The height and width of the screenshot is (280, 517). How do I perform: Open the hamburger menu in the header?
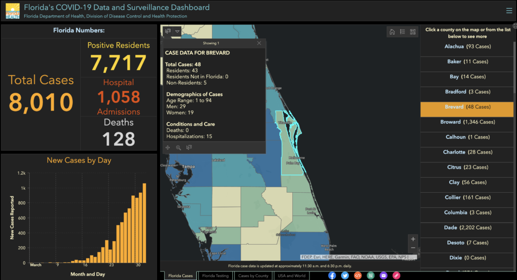[508, 11]
